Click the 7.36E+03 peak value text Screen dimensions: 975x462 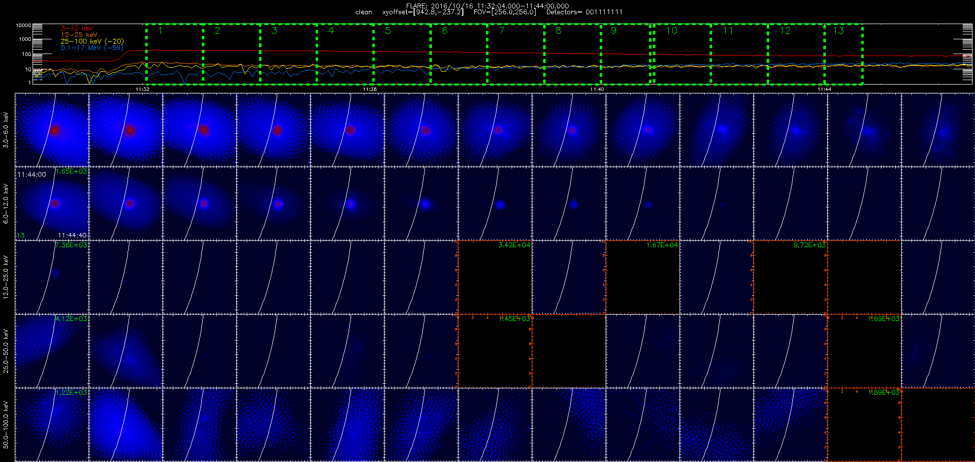pos(71,245)
